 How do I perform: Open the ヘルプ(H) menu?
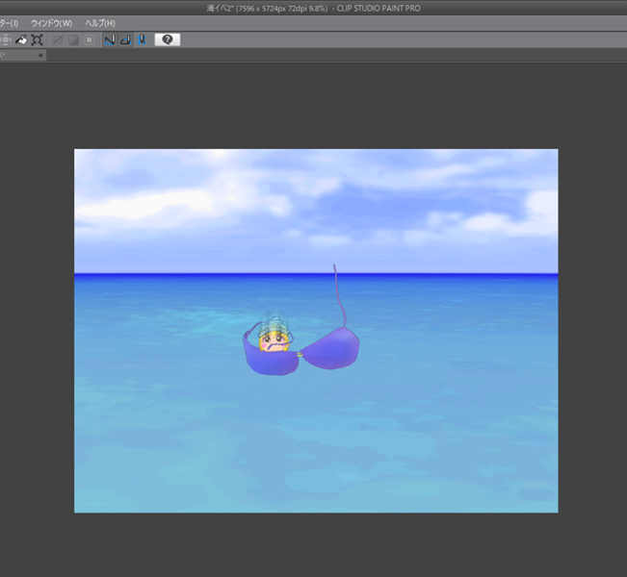tap(100, 23)
